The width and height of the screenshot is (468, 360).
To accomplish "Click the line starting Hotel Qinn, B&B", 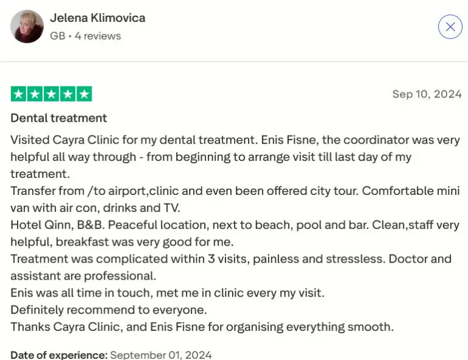I will pyautogui.click(x=235, y=225).
